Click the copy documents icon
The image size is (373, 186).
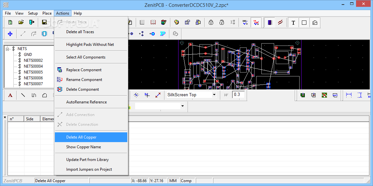[x=198, y=22]
